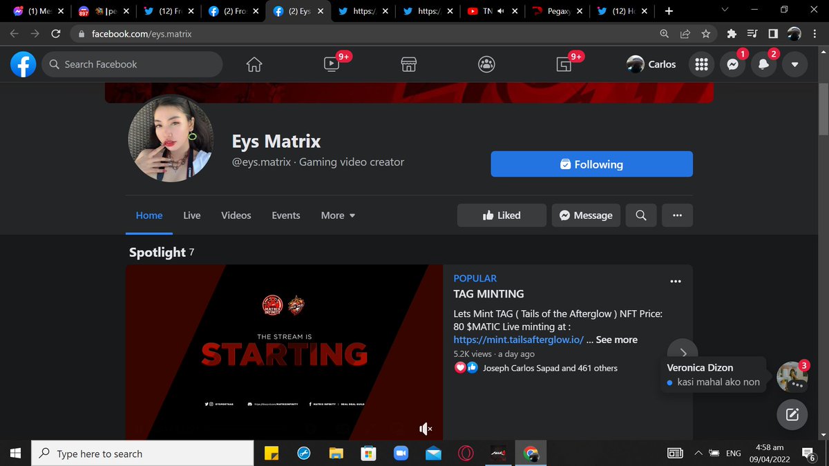829x466 pixels.
Task: Click the Liked button
Action: [x=502, y=215]
